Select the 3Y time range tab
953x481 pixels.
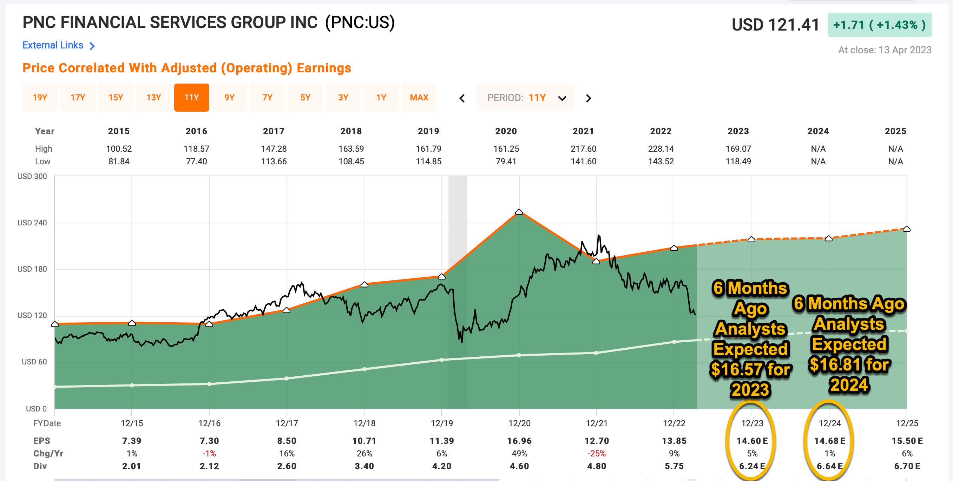343,98
